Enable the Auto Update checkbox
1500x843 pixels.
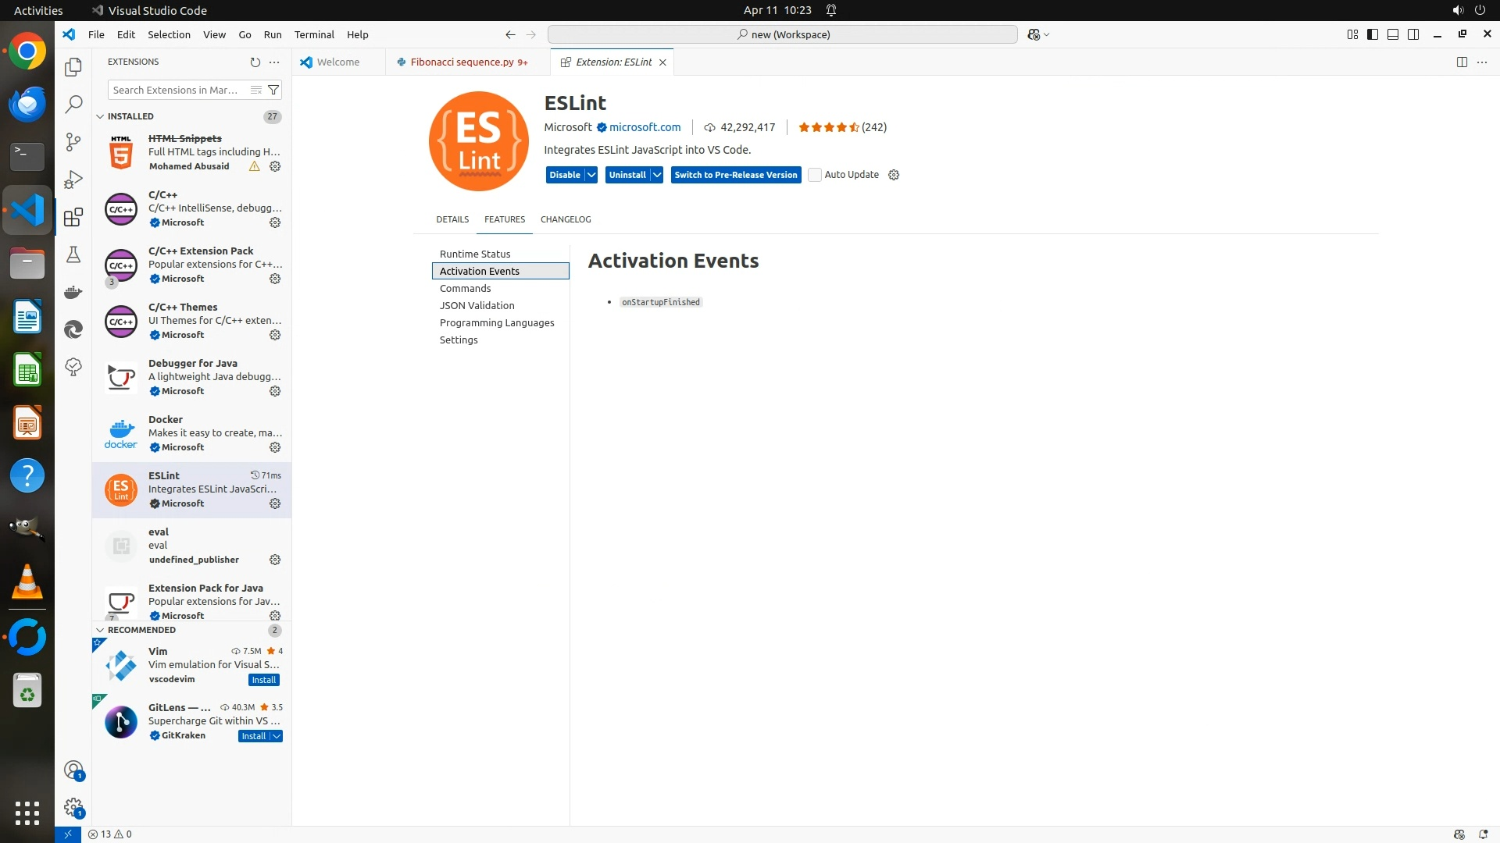tap(815, 175)
